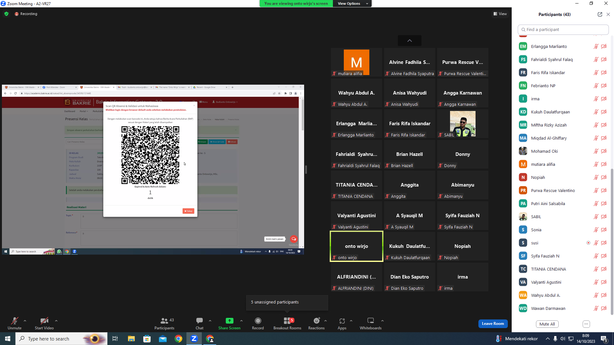Click the View layout button
Screen dimensions: 614x345
click(x=500, y=14)
